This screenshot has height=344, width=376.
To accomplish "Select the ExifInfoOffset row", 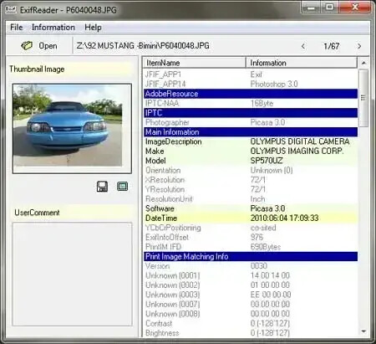I will point(251,237).
